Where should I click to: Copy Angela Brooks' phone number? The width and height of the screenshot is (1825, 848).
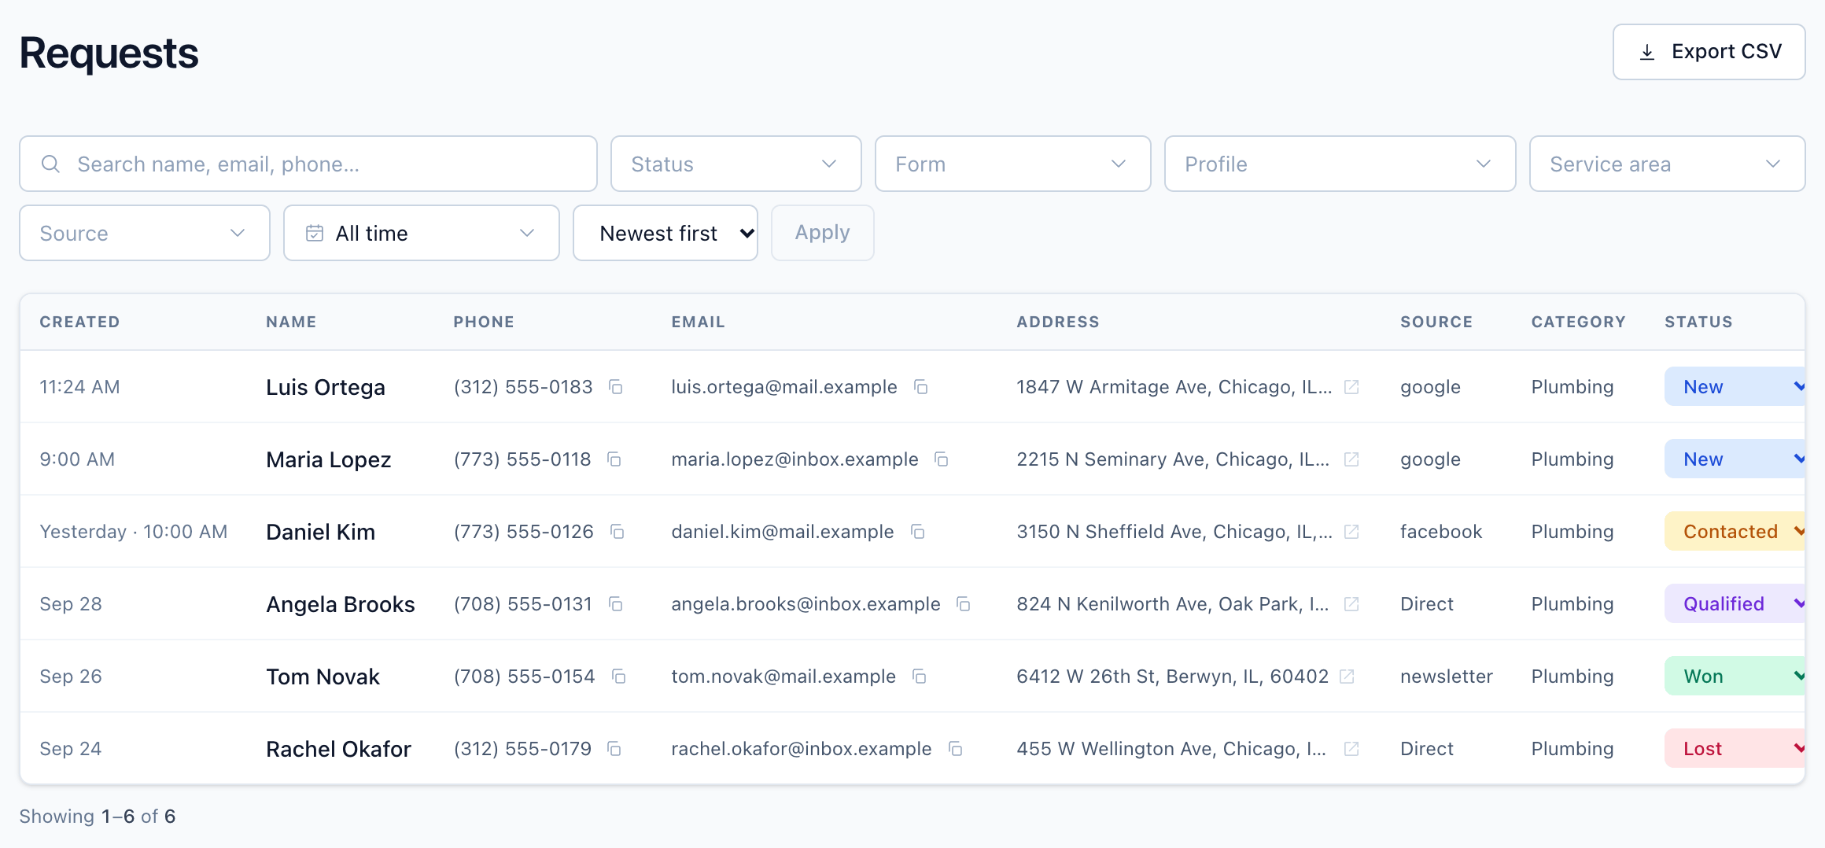616,604
